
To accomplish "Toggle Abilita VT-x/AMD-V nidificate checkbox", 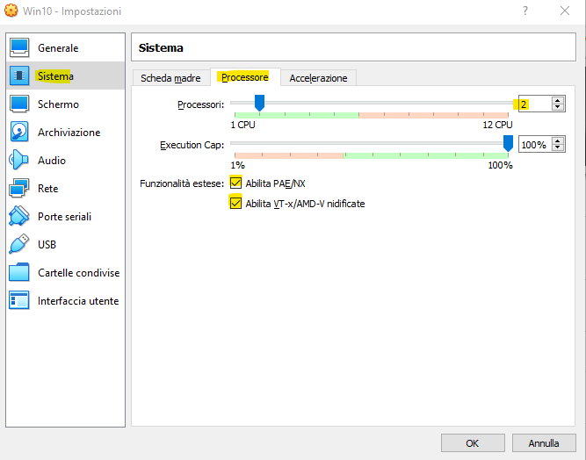I will 235,203.
